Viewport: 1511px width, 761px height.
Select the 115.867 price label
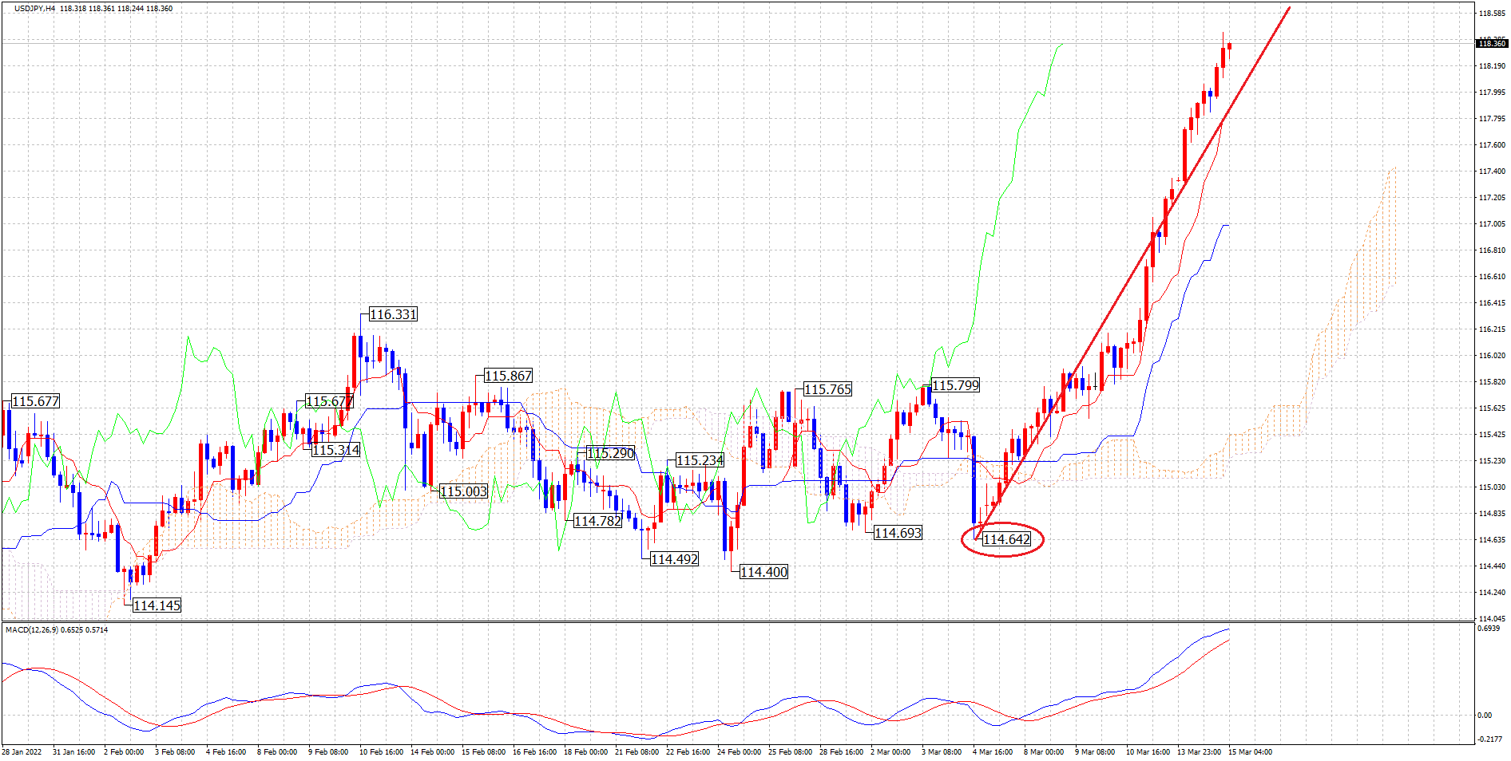click(508, 376)
